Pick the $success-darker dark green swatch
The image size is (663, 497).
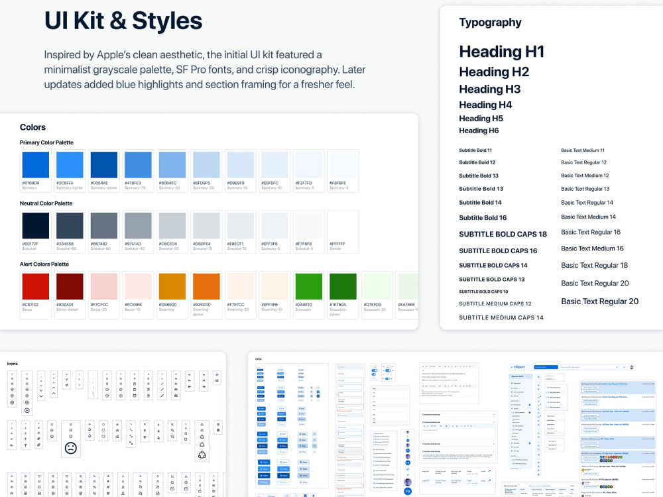click(x=343, y=286)
